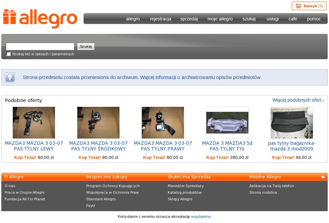329x223 pixels.
Task: Open the 'regulaminu' terms link
Action: pos(201,216)
